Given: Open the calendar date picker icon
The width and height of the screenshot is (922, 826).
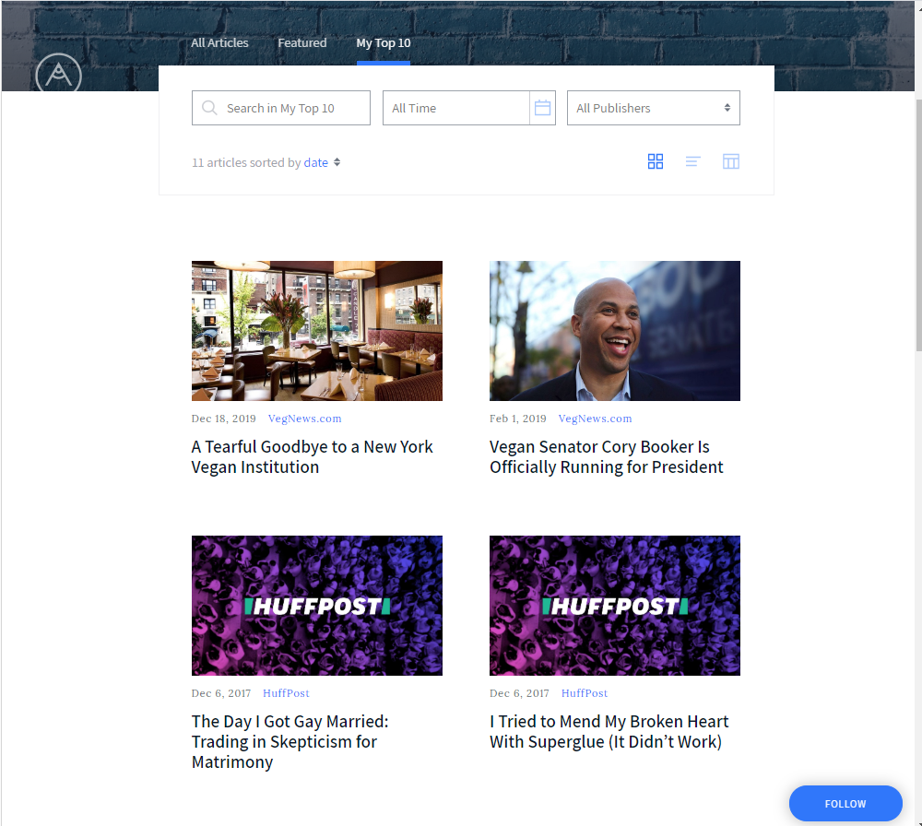Looking at the screenshot, I should [542, 108].
